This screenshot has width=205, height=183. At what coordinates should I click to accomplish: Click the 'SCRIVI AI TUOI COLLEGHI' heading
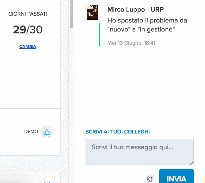pyautogui.click(x=118, y=132)
